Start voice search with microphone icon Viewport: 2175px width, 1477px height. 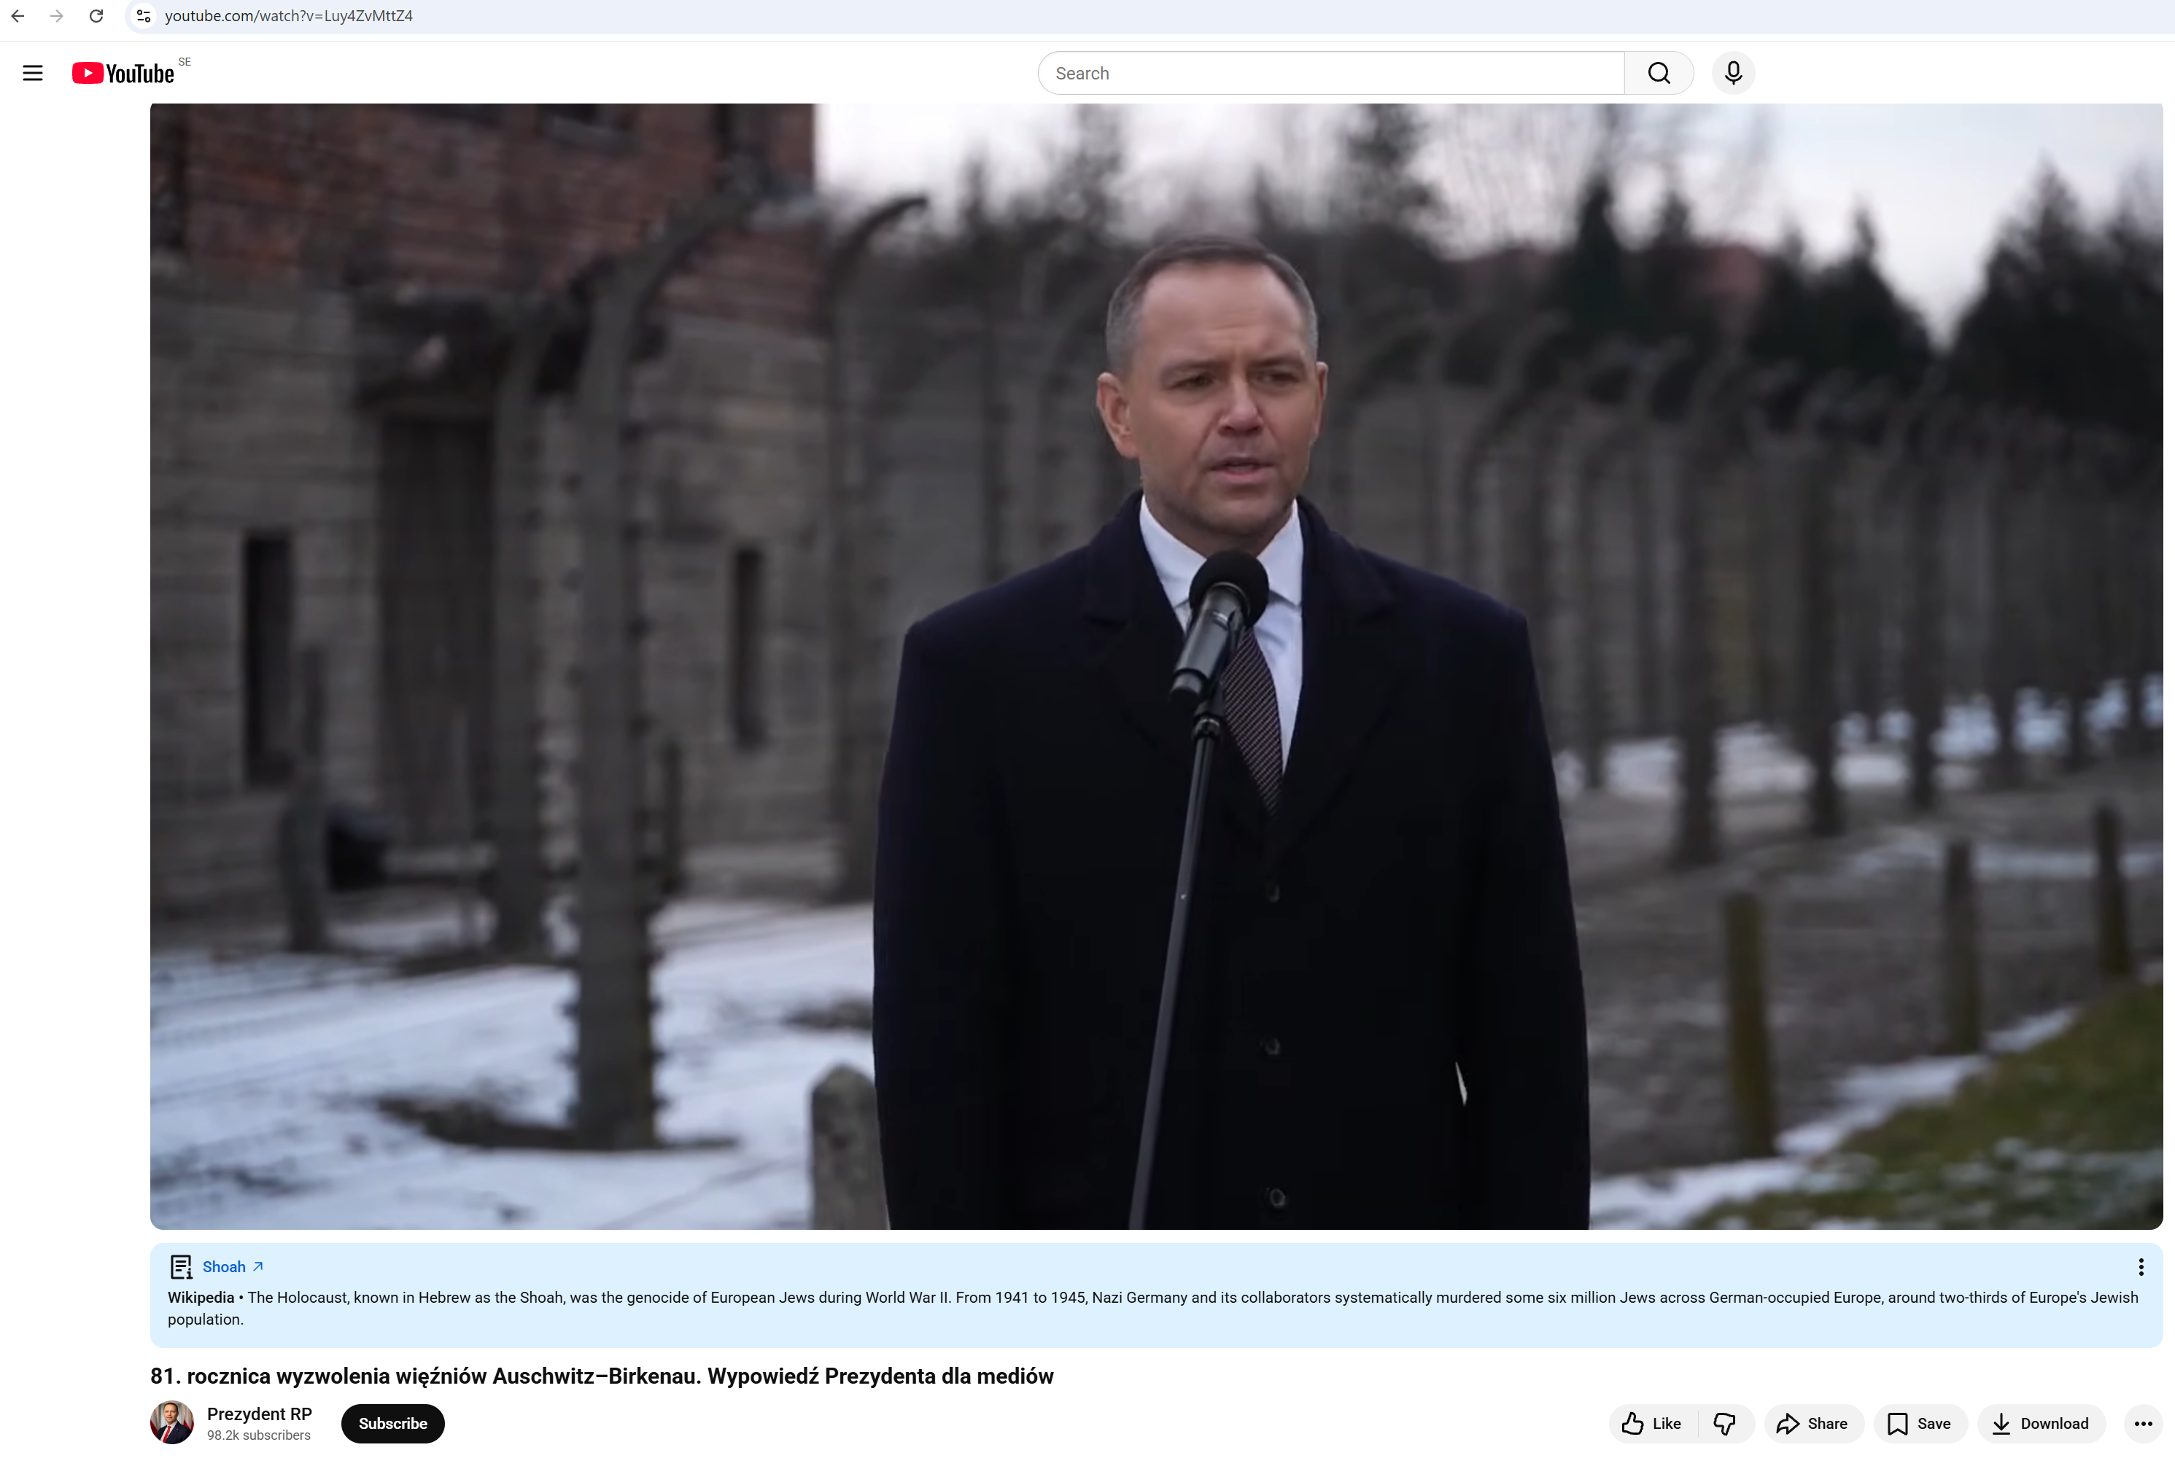[1733, 73]
